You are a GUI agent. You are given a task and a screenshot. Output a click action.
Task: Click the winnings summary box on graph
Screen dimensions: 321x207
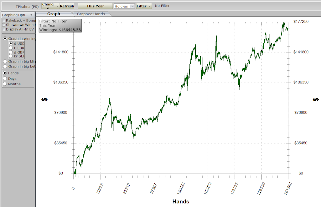click(x=60, y=25)
